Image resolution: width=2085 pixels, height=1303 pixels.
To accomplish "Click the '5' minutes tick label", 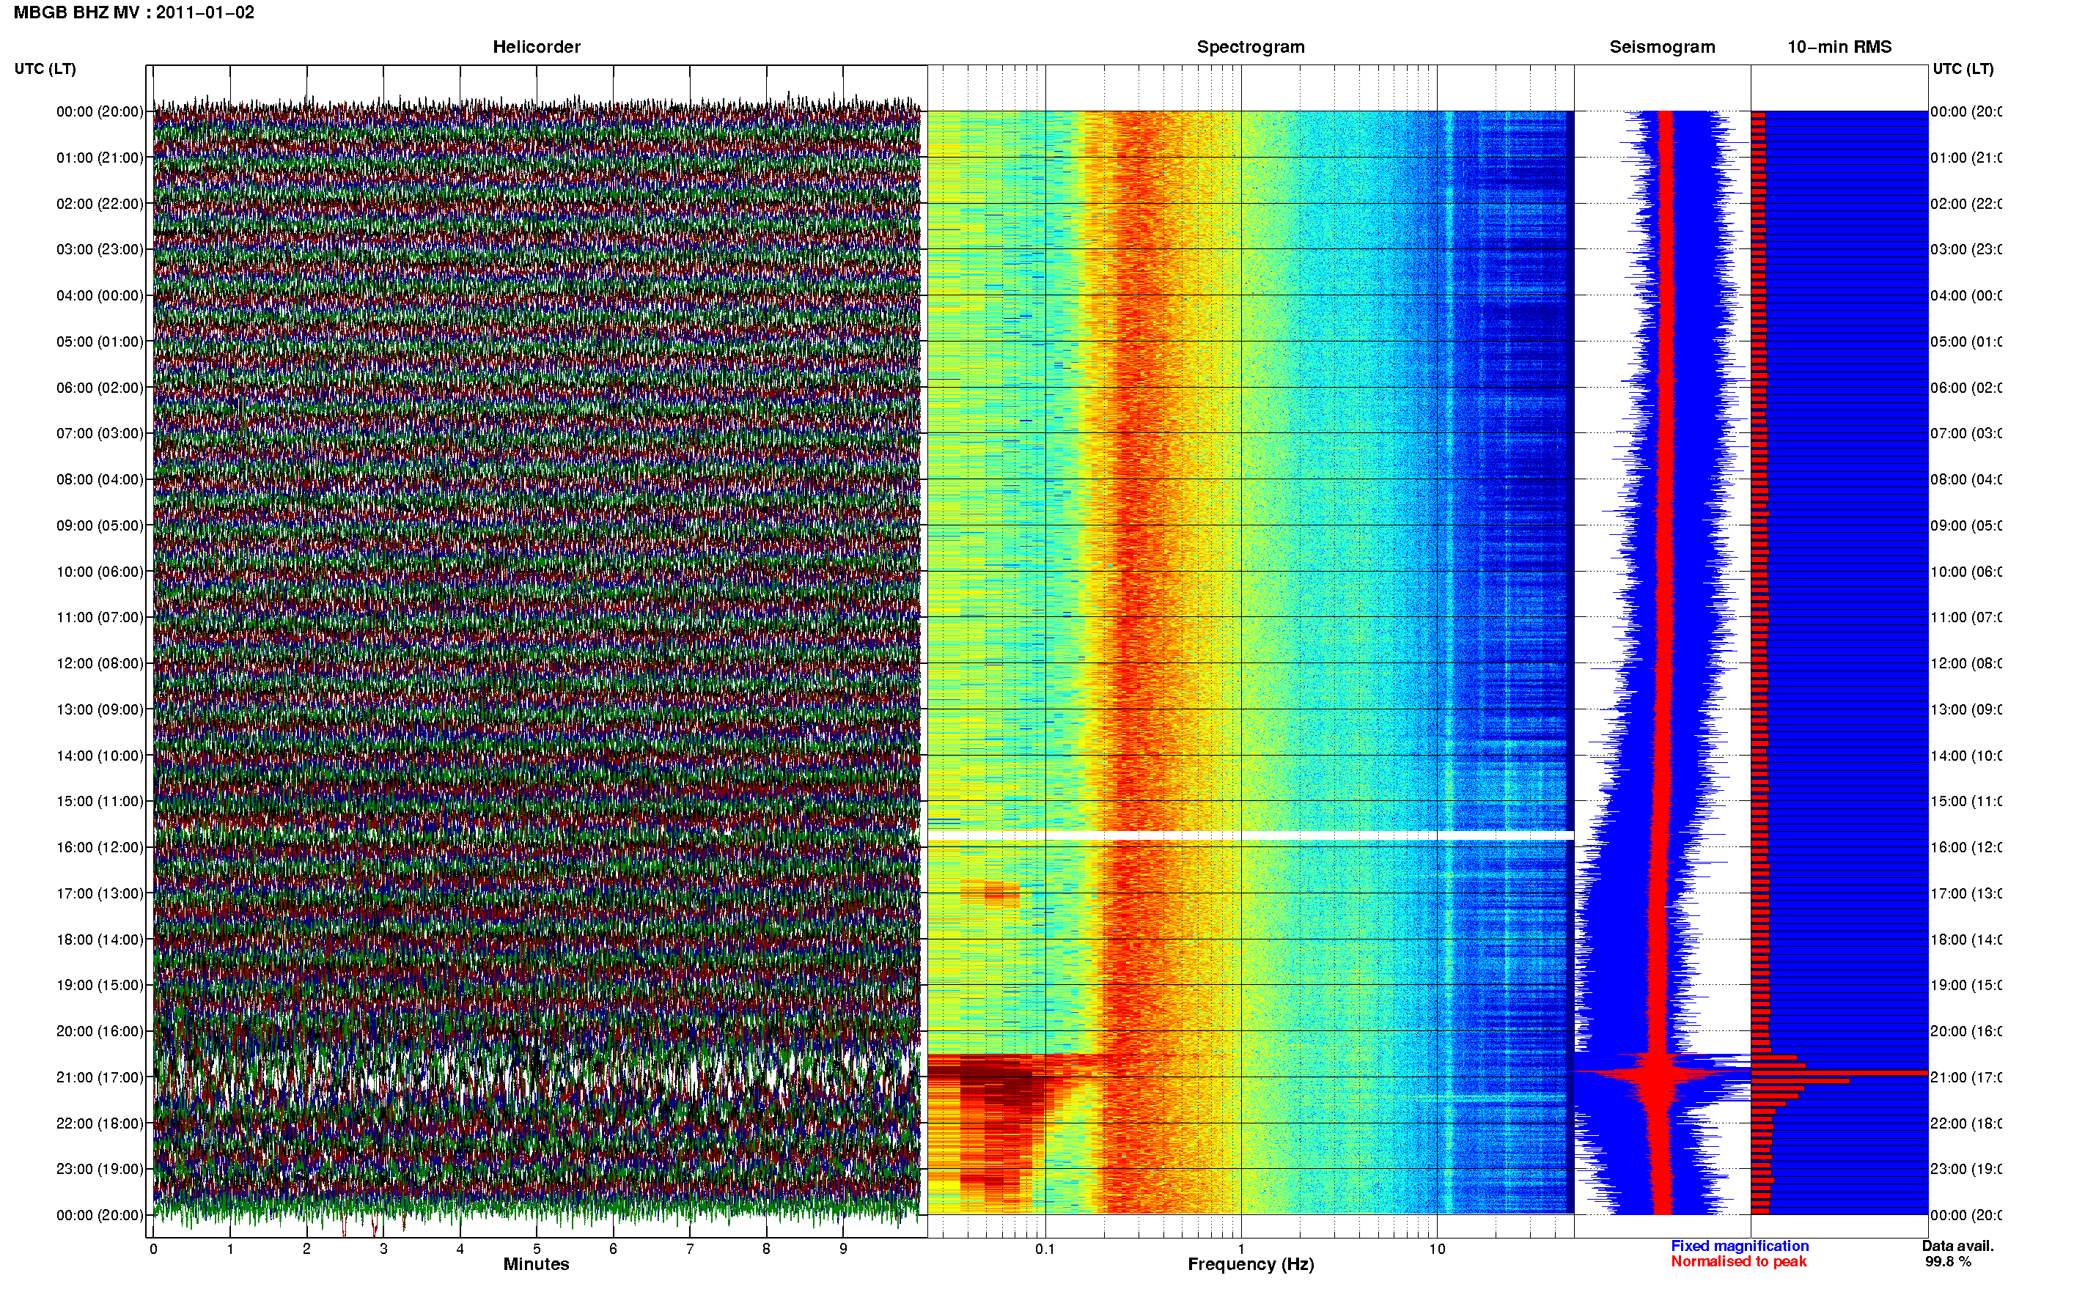I will (x=537, y=1249).
